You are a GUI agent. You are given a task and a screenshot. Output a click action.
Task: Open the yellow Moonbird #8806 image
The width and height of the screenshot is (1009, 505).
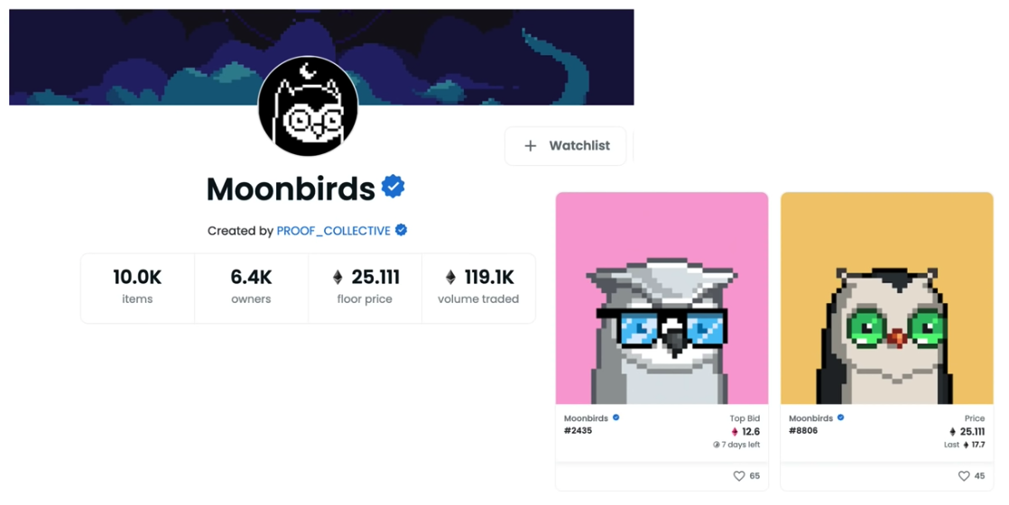[x=887, y=298]
